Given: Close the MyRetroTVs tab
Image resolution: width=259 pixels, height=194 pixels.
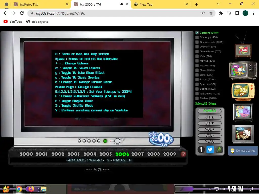Looking at the screenshot, I should click(x=67, y=5).
